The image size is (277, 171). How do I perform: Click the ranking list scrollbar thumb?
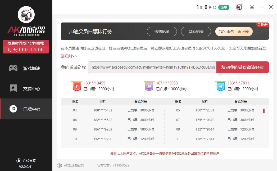pos(264,111)
